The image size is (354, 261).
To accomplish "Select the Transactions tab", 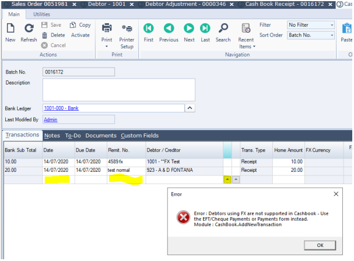I will pyautogui.click(x=22, y=135).
